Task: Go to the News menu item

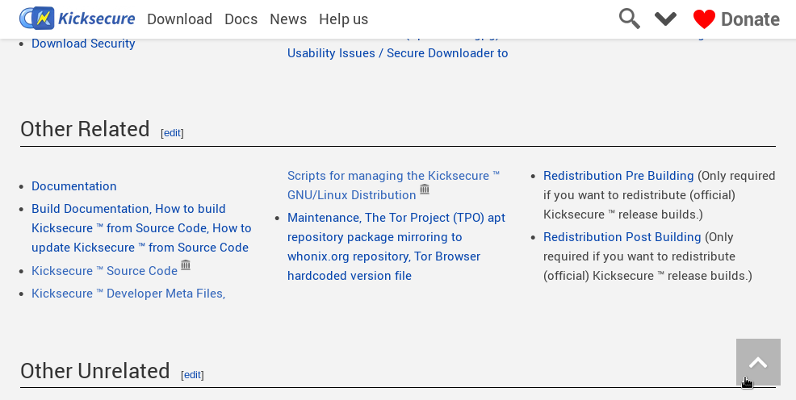Action: coord(288,19)
